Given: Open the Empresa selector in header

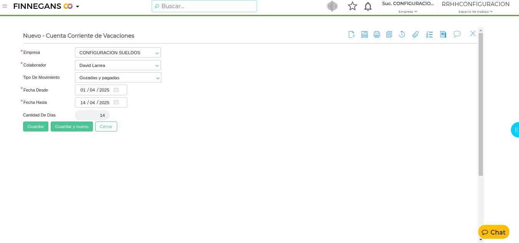Looking at the screenshot, I should click(x=408, y=12).
